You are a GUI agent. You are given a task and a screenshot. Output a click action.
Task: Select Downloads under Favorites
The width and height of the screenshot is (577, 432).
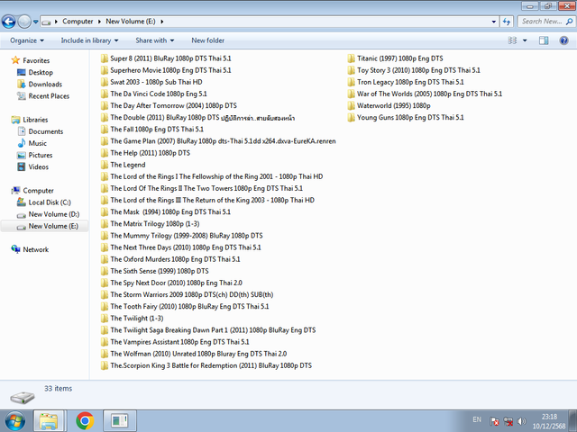45,84
